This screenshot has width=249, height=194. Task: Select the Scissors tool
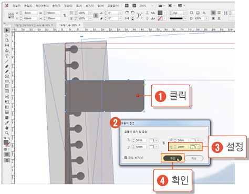click(7, 97)
